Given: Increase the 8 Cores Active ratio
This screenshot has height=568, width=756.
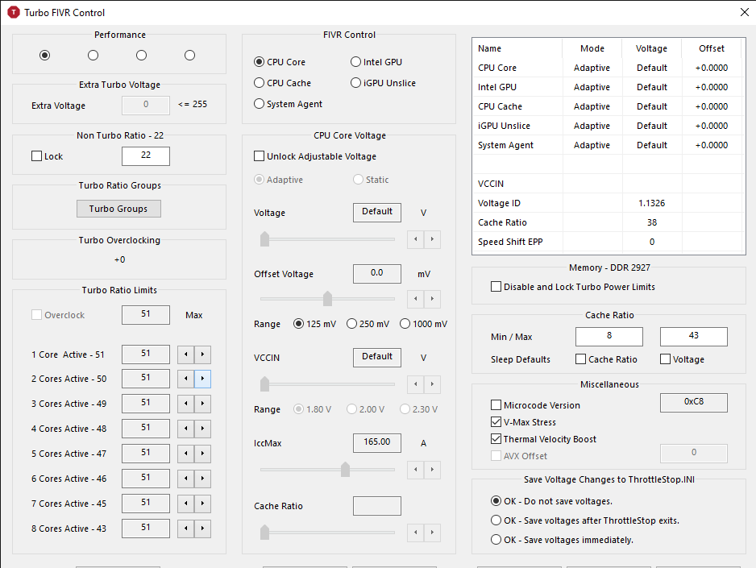Looking at the screenshot, I should tap(202, 529).
